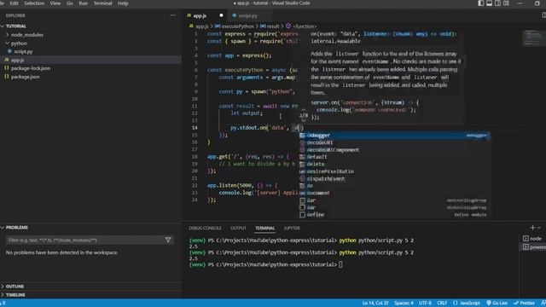
Task: Click terminal prompt input area
Action: [340, 264]
